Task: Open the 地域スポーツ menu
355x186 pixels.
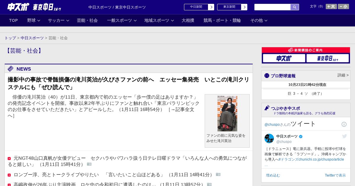Action: point(157,20)
